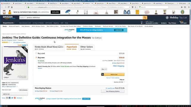
Task: Click the yellow Add to Cart button
Action: [113, 74]
